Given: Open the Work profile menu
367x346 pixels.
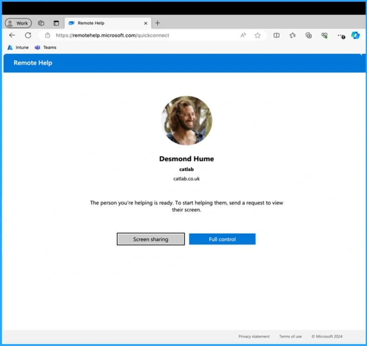Looking at the screenshot, I should pos(18,23).
